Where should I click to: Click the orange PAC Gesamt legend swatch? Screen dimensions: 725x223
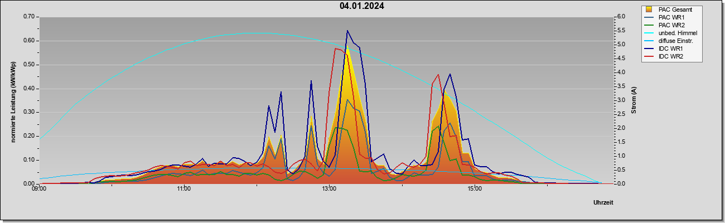[x=650, y=9]
